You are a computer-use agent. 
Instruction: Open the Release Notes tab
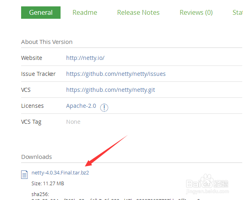click(x=138, y=13)
